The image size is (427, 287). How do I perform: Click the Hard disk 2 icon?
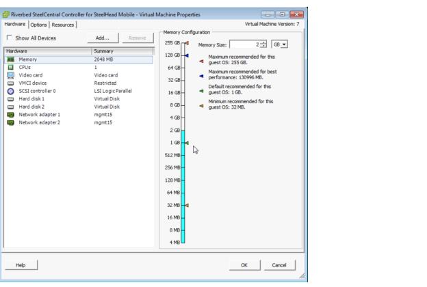[x=11, y=107]
